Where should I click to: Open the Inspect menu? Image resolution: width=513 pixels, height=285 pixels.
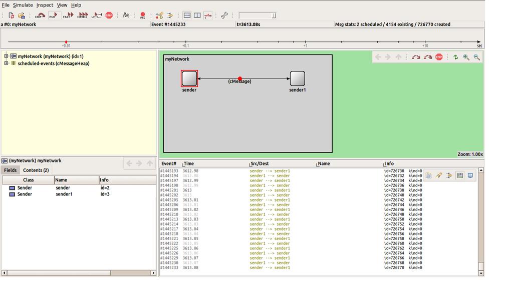coord(45,5)
